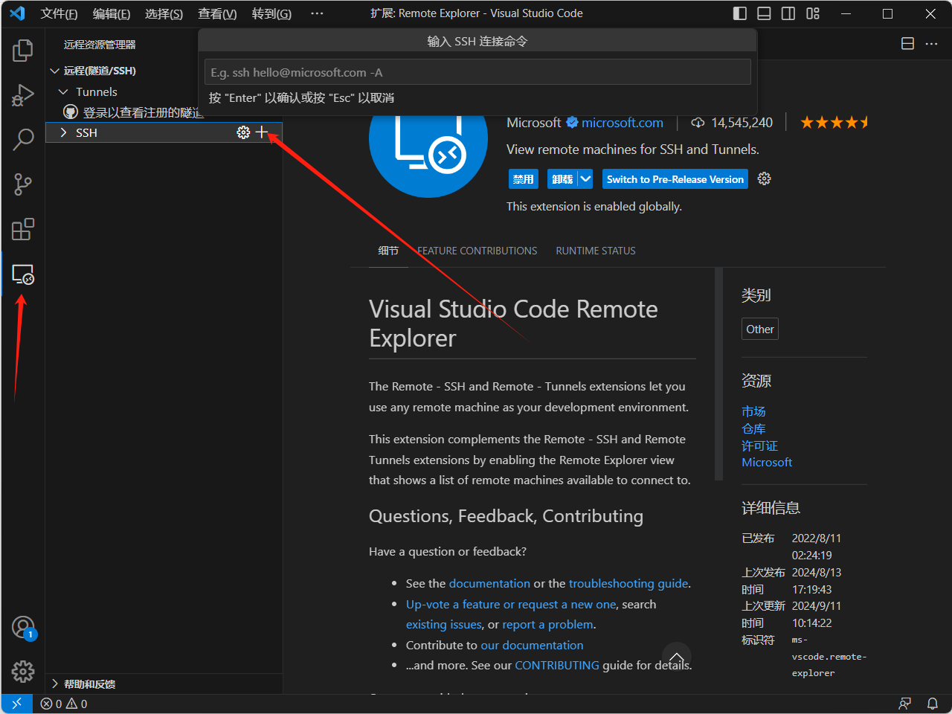Split the editor to the right

point(907,44)
